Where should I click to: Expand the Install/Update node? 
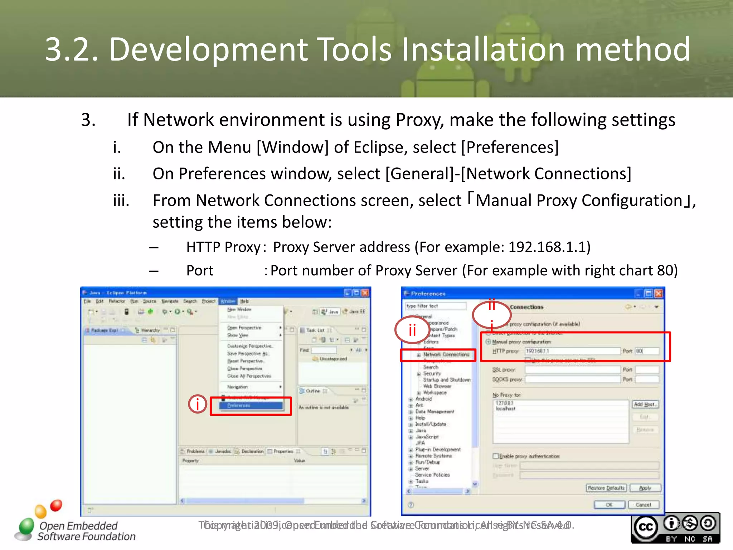tap(411, 425)
